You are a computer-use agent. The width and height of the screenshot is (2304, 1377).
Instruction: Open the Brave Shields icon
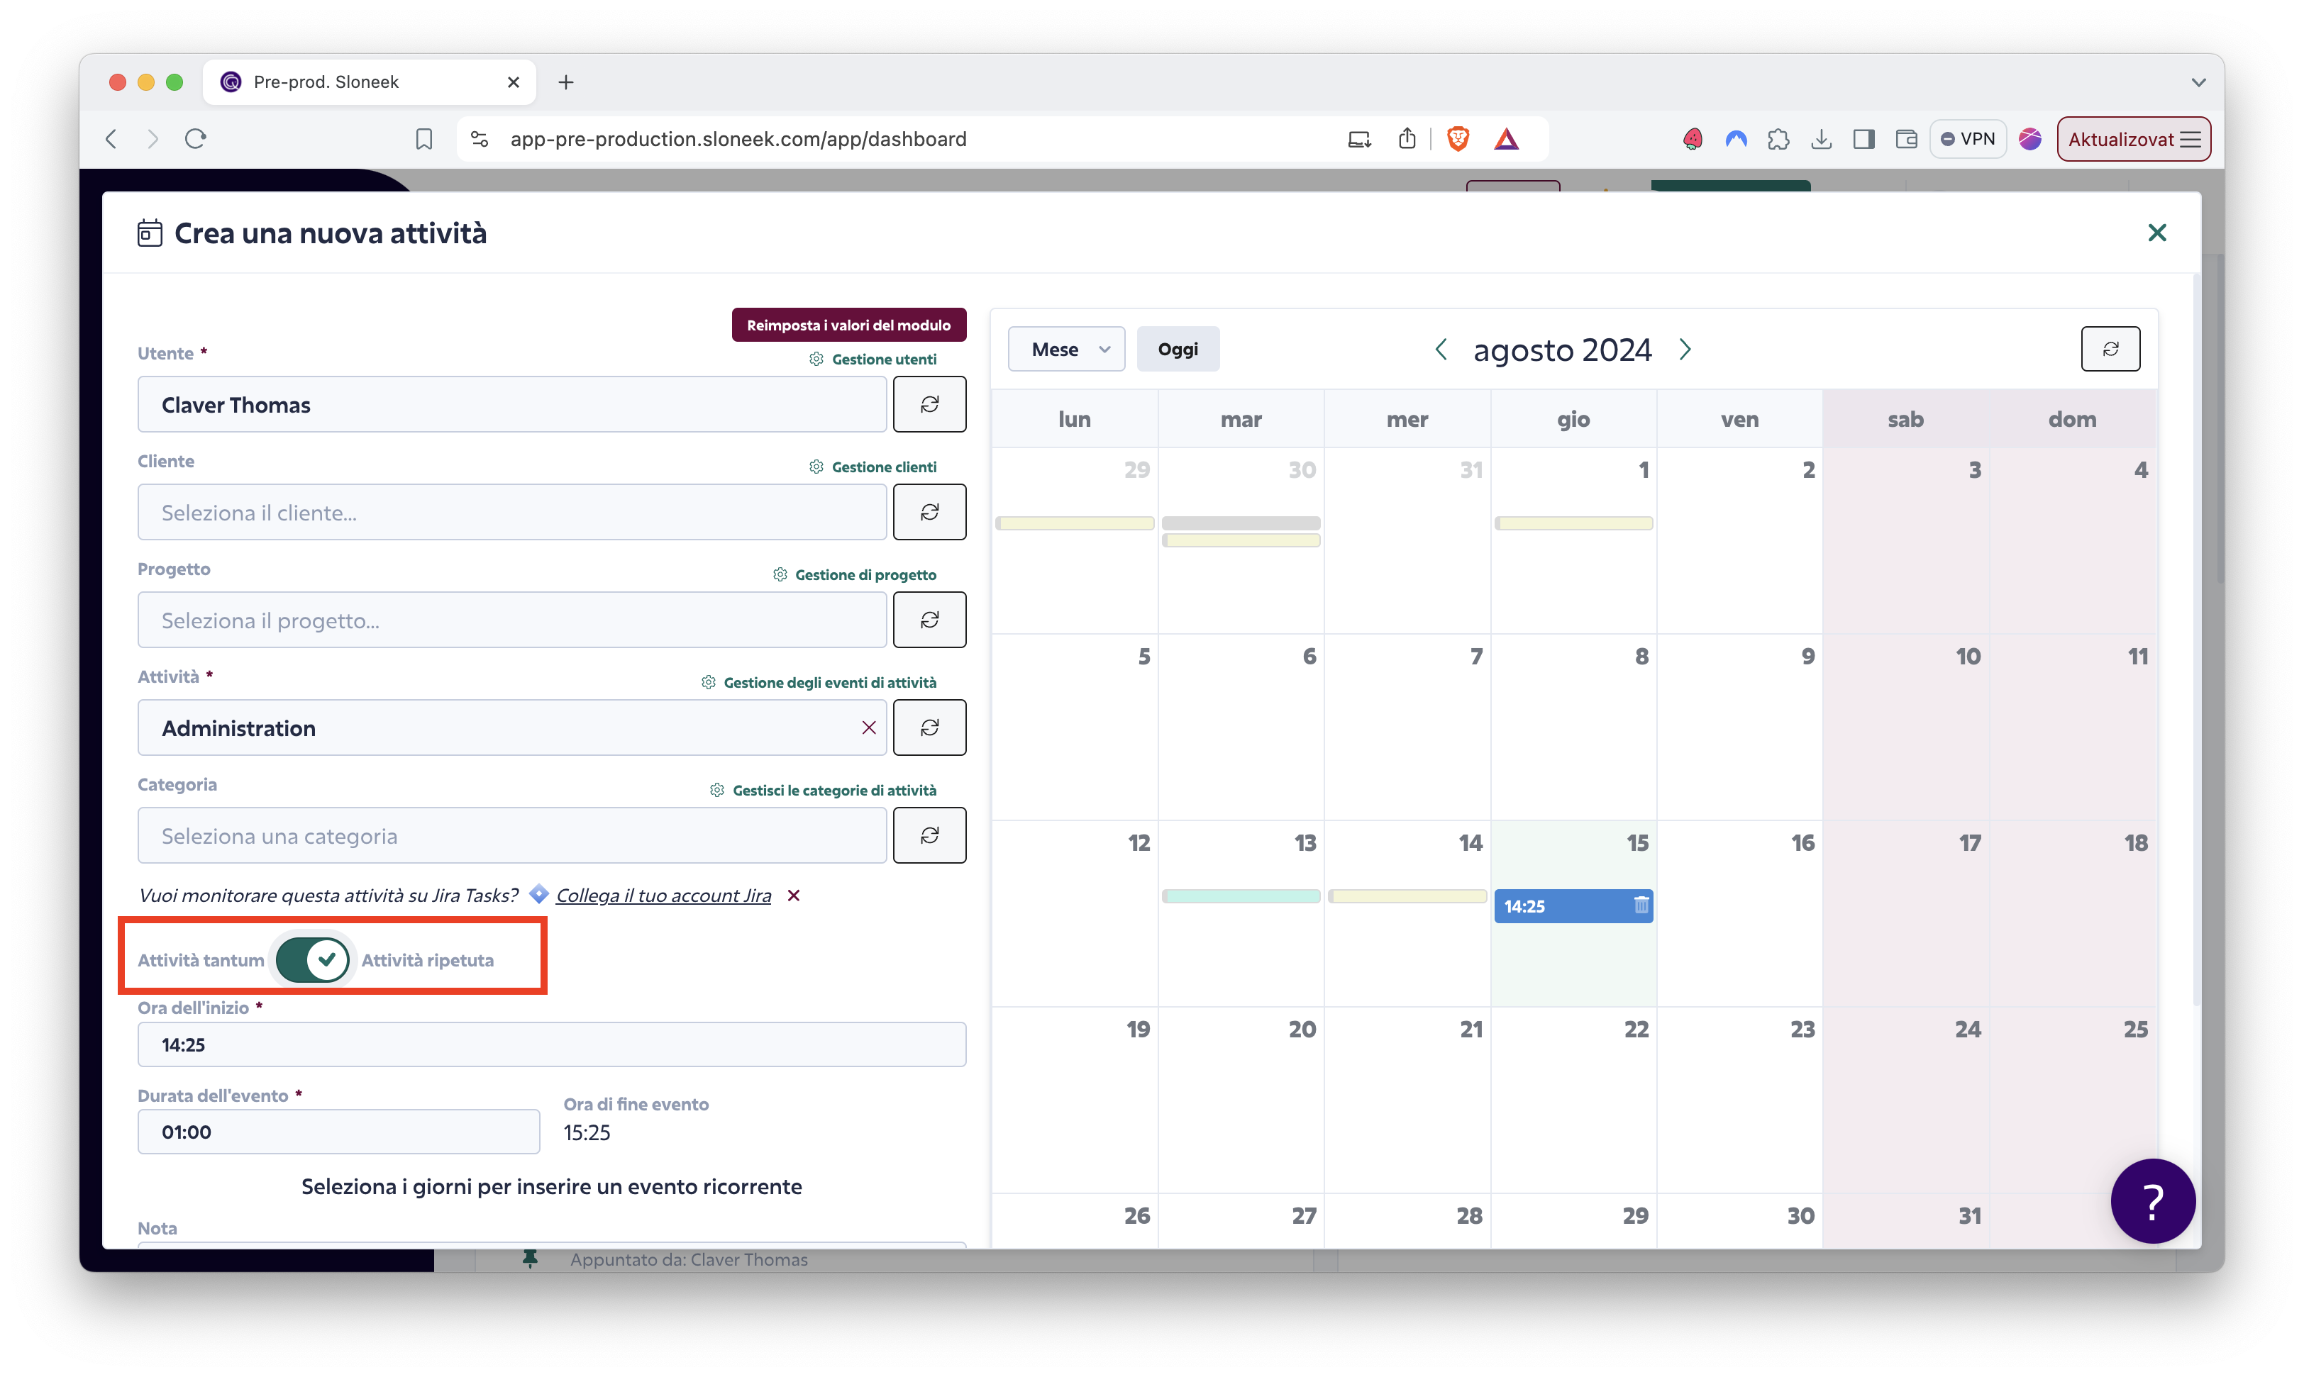pyautogui.click(x=1458, y=139)
